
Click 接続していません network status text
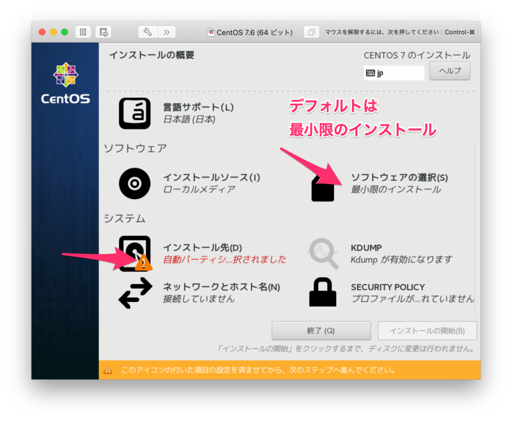point(199,299)
